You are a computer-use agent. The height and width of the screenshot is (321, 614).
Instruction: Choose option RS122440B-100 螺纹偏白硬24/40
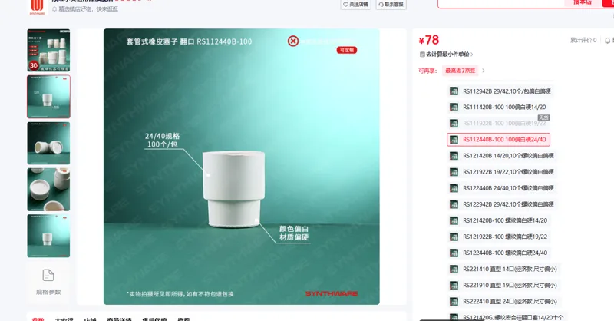[498, 253]
